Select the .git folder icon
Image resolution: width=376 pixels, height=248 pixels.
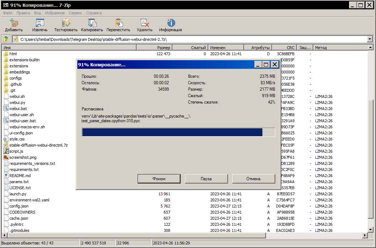click(x=6, y=90)
